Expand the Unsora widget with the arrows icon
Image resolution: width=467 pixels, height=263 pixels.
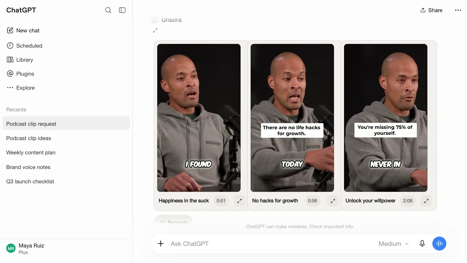click(x=155, y=30)
